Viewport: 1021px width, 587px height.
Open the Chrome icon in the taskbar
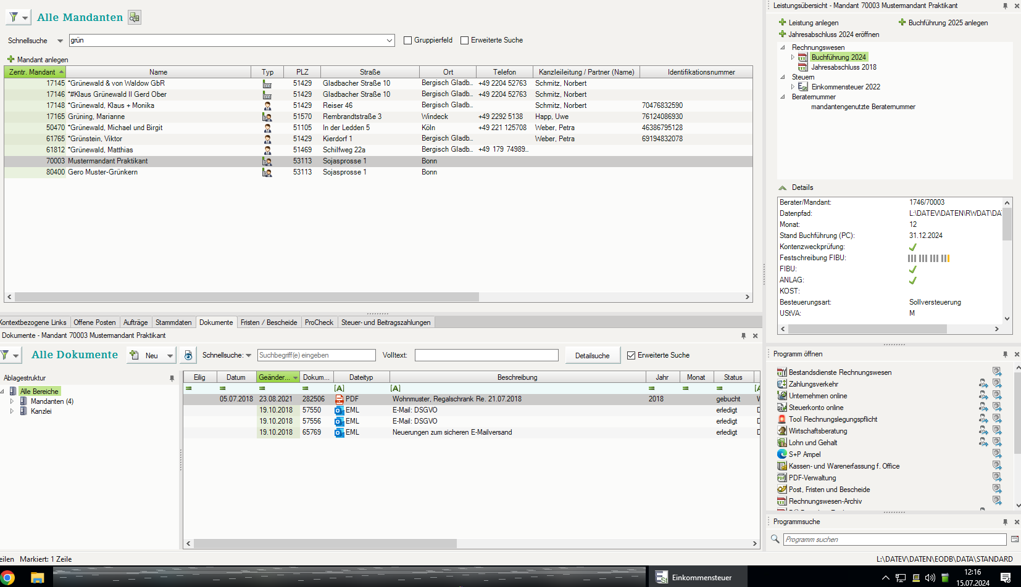pos(7,578)
